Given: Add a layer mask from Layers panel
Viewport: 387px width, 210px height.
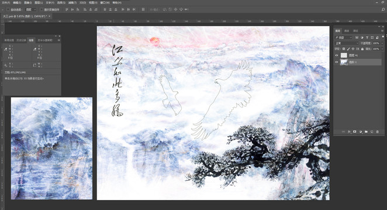Looking at the screenshot, I should 355,132.
